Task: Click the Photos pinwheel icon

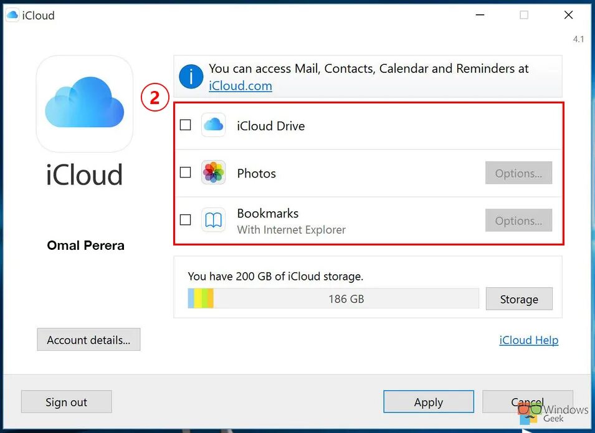Action: click(x=213, y=173)
